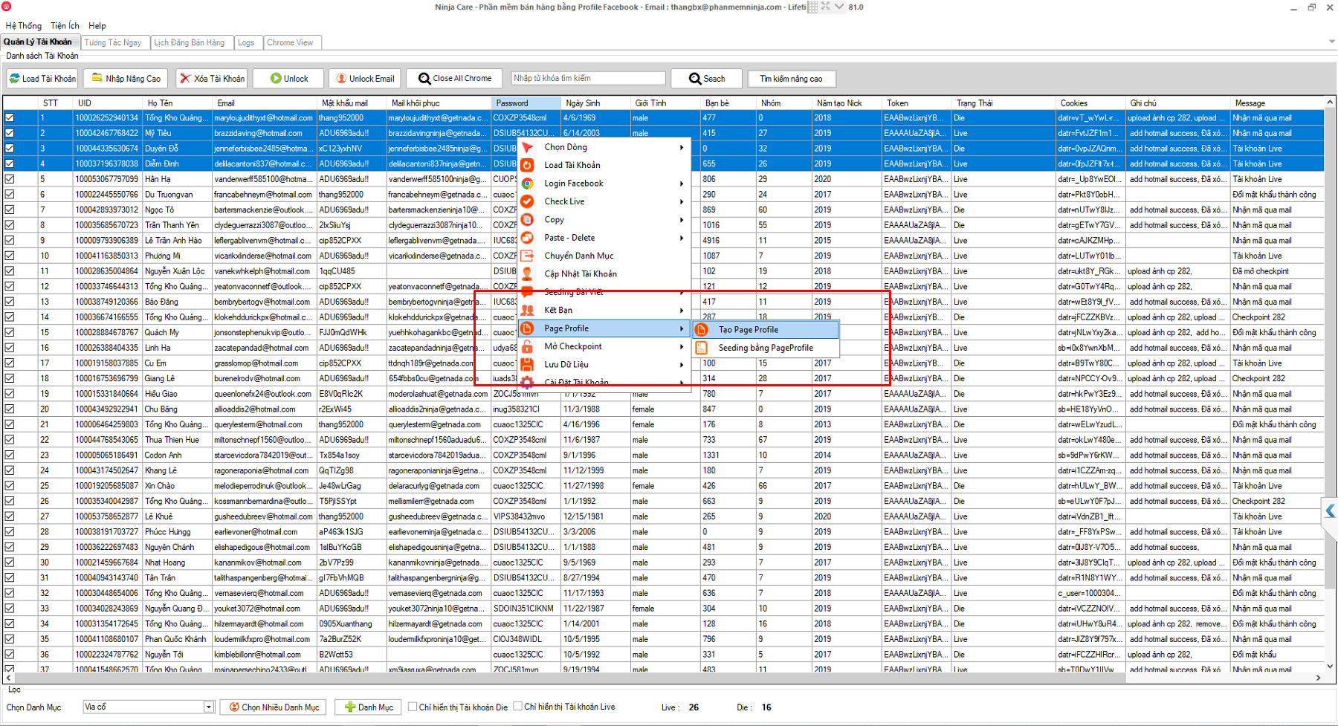This screenshot has height=726, width=1338.
Task: Switch to the Lịch Đăng Bán Hàng tab
Action: point(191,42)
